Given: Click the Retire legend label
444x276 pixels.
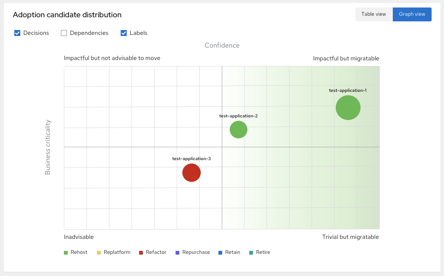Looking at the screenshot, I should (263, 252).
